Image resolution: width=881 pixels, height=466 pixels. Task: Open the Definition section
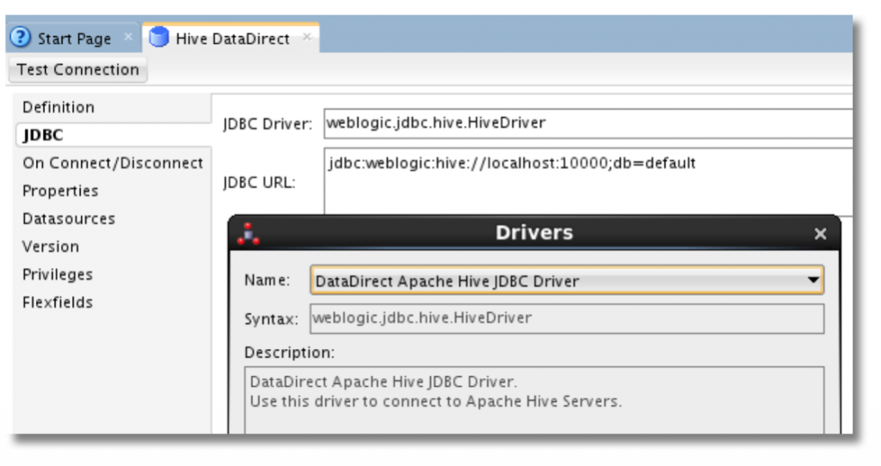[x=59, y=107]
